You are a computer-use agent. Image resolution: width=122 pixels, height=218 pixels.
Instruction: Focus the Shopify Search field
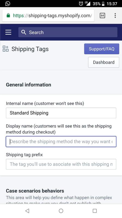tap(68, 32)
